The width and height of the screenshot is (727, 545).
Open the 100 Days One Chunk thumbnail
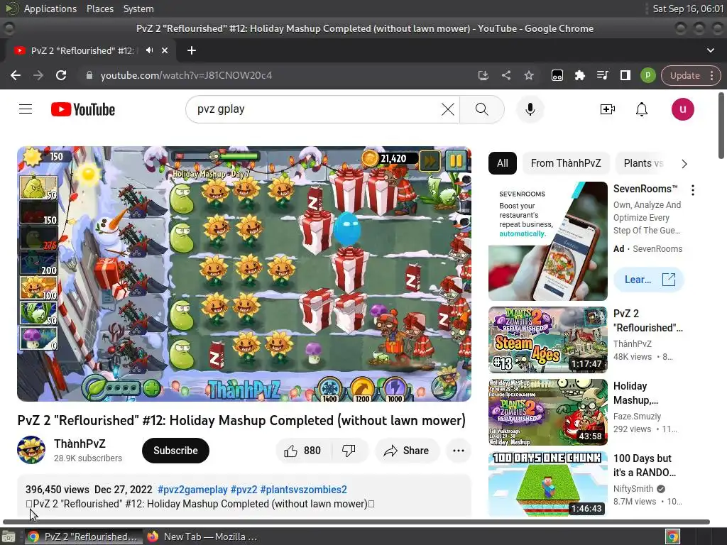coord(547,484)
